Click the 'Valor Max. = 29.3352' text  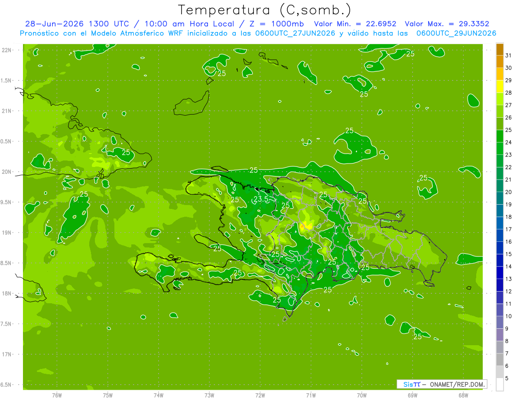[x=447, y=24]
